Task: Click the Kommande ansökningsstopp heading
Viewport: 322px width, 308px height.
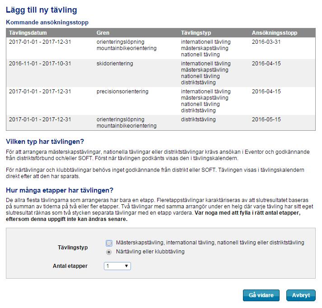Action: tap(47, 22)
